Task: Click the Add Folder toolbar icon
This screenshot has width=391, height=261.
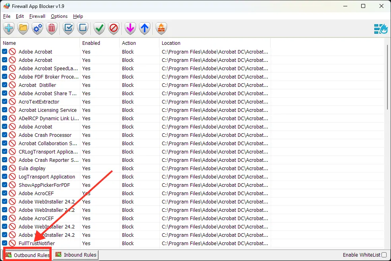Action: coord(23,28)
